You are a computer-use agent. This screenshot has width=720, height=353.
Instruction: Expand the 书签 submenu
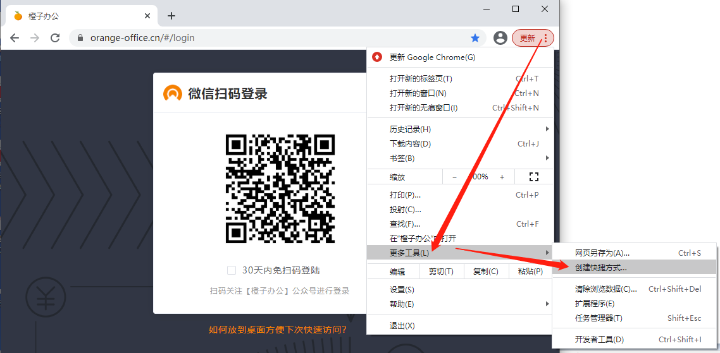460,158
